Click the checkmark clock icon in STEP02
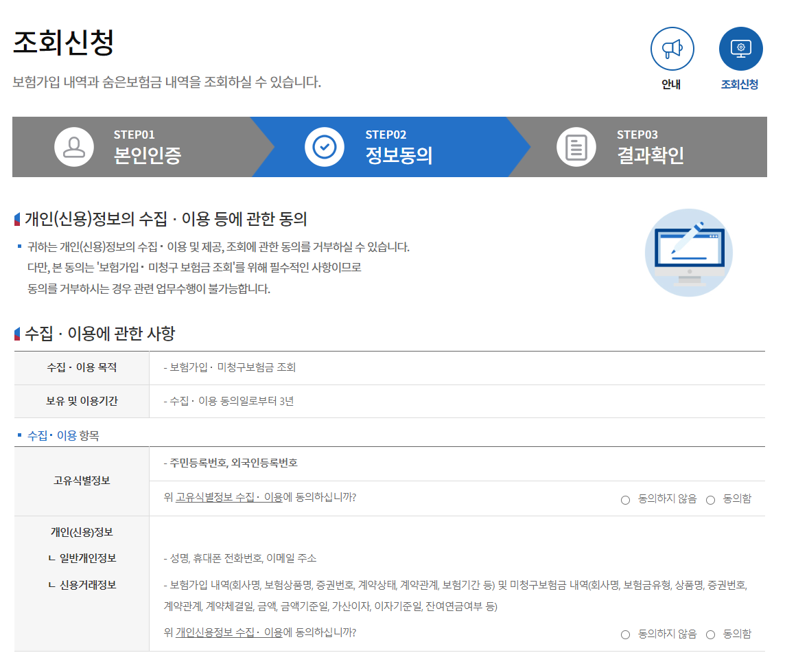 pos(324,147)
